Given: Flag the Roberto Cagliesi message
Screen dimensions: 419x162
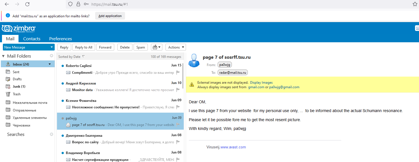Looking at the screenshot, I should tap(178, 72).
